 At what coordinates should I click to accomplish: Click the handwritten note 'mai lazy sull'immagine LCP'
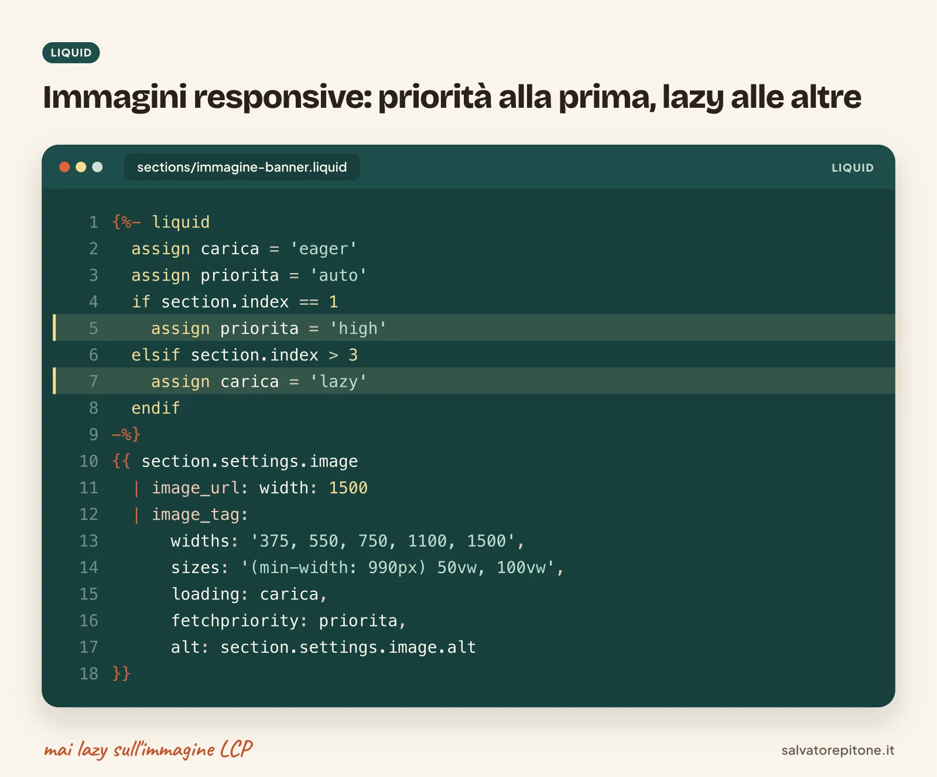coord(148,749)
